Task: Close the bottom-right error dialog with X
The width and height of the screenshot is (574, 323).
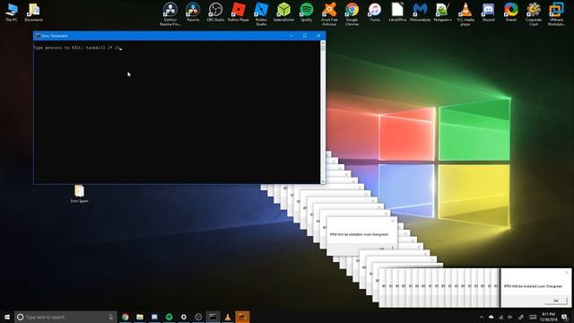Action: [x=567, y=273]
